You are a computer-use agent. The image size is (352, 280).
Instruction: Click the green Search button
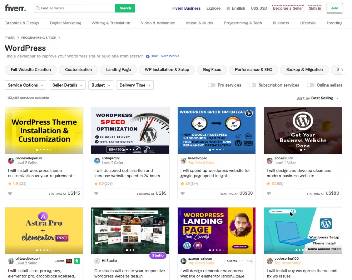(125, 8)
